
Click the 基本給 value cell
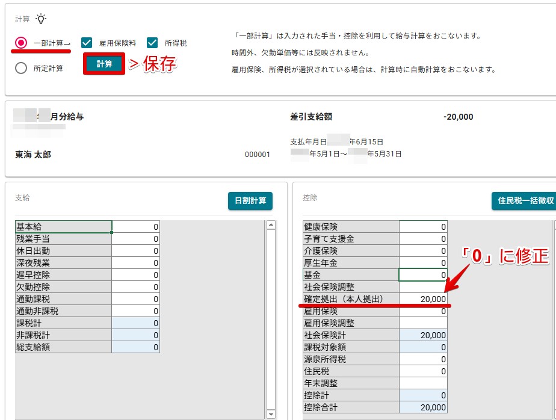tap(136, 227)
